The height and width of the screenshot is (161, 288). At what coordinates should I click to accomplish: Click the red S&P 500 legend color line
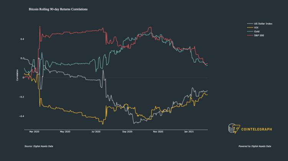[250, 35]
